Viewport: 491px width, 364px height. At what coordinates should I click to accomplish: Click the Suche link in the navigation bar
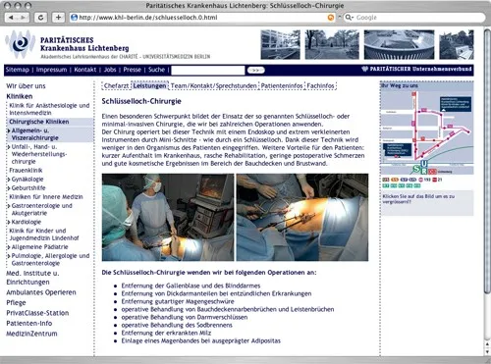pyautogui.click(x=156, y=70)
